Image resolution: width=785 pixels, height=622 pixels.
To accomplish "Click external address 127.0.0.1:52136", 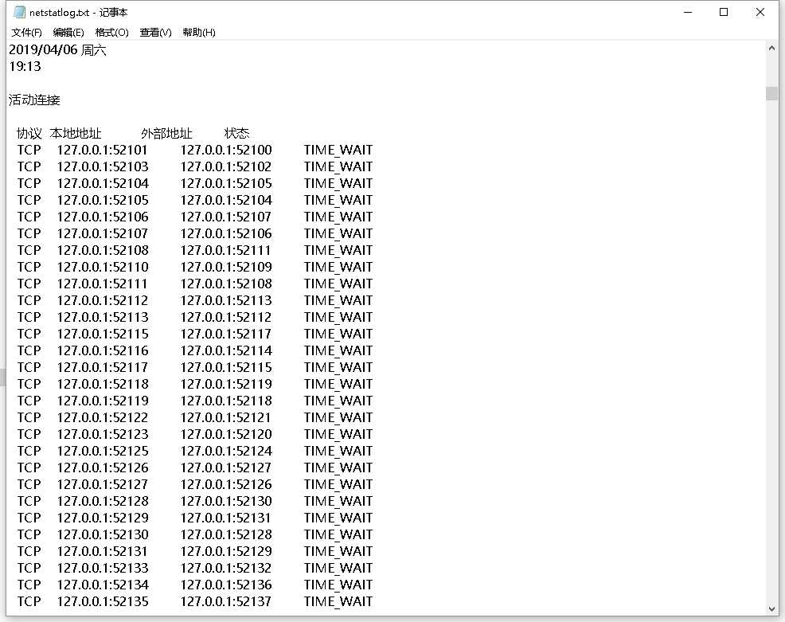I will point(226,585).
